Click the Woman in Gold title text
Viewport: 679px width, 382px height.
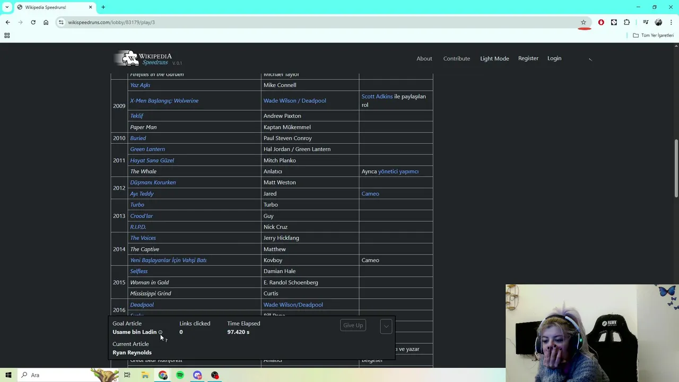click(150, 282)
